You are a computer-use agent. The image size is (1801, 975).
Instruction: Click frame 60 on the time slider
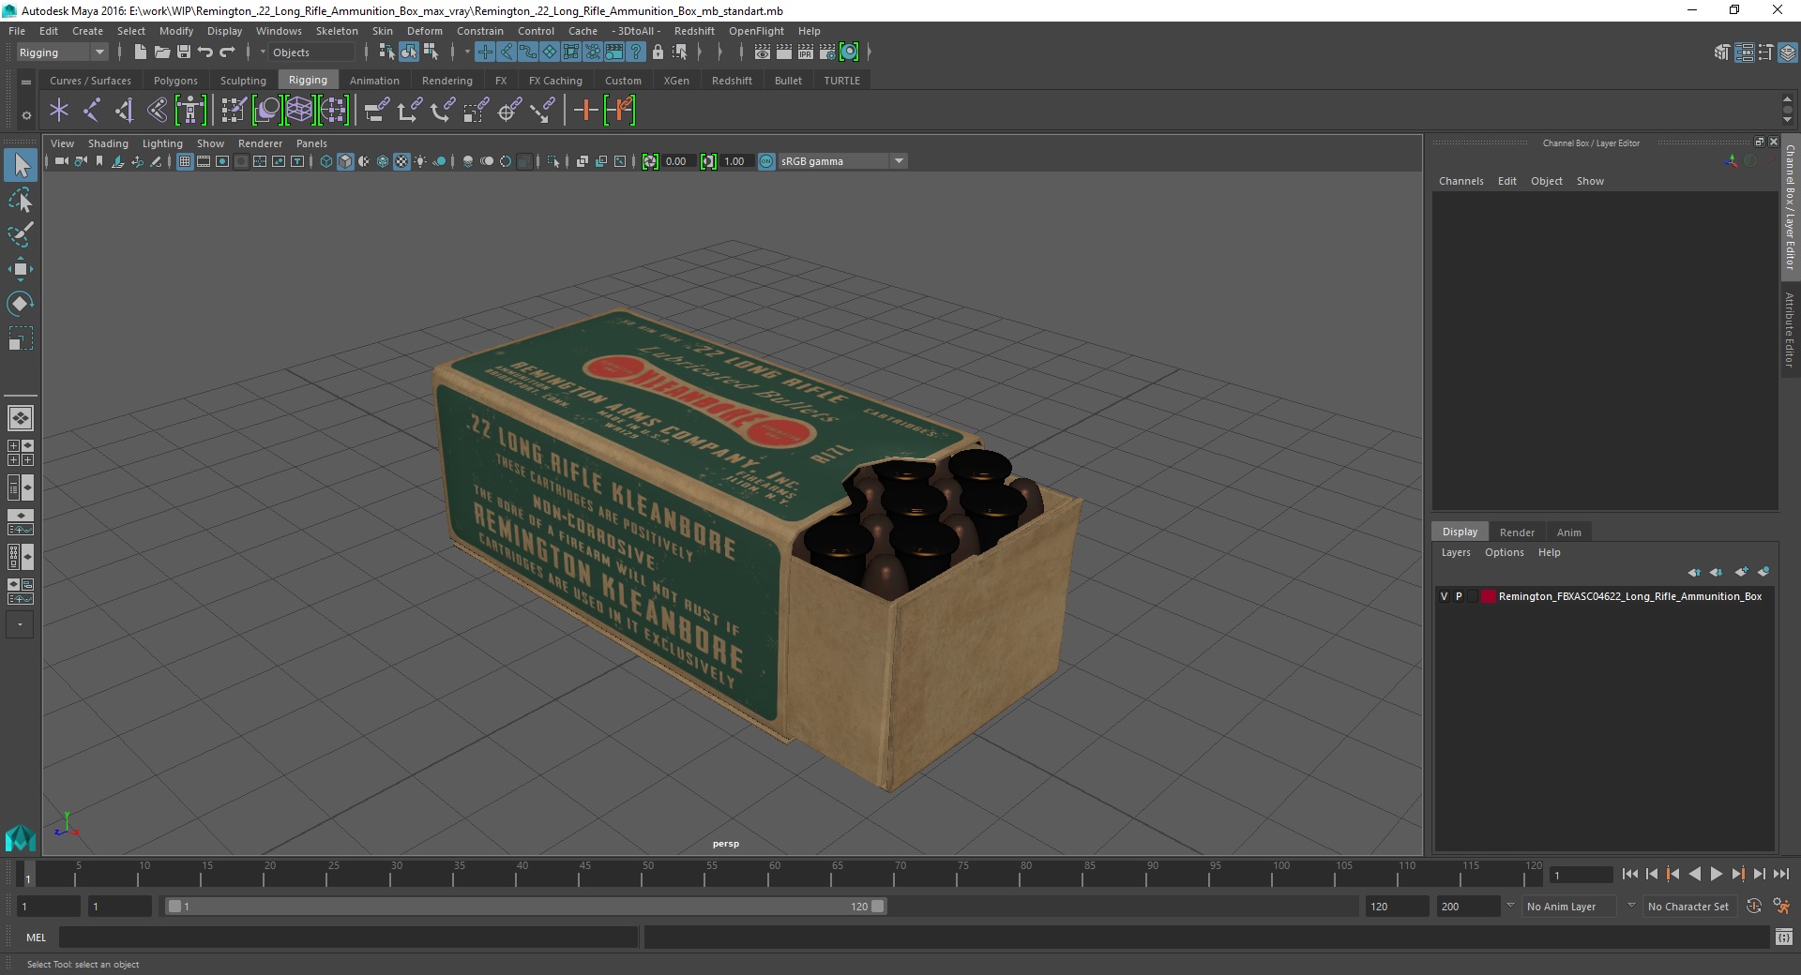774,875
